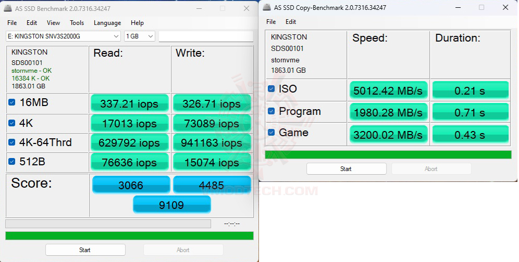Toggle the 4K-64Thrd test checkbox
This screenshot has height=262, width=519.
click(11, 142)
